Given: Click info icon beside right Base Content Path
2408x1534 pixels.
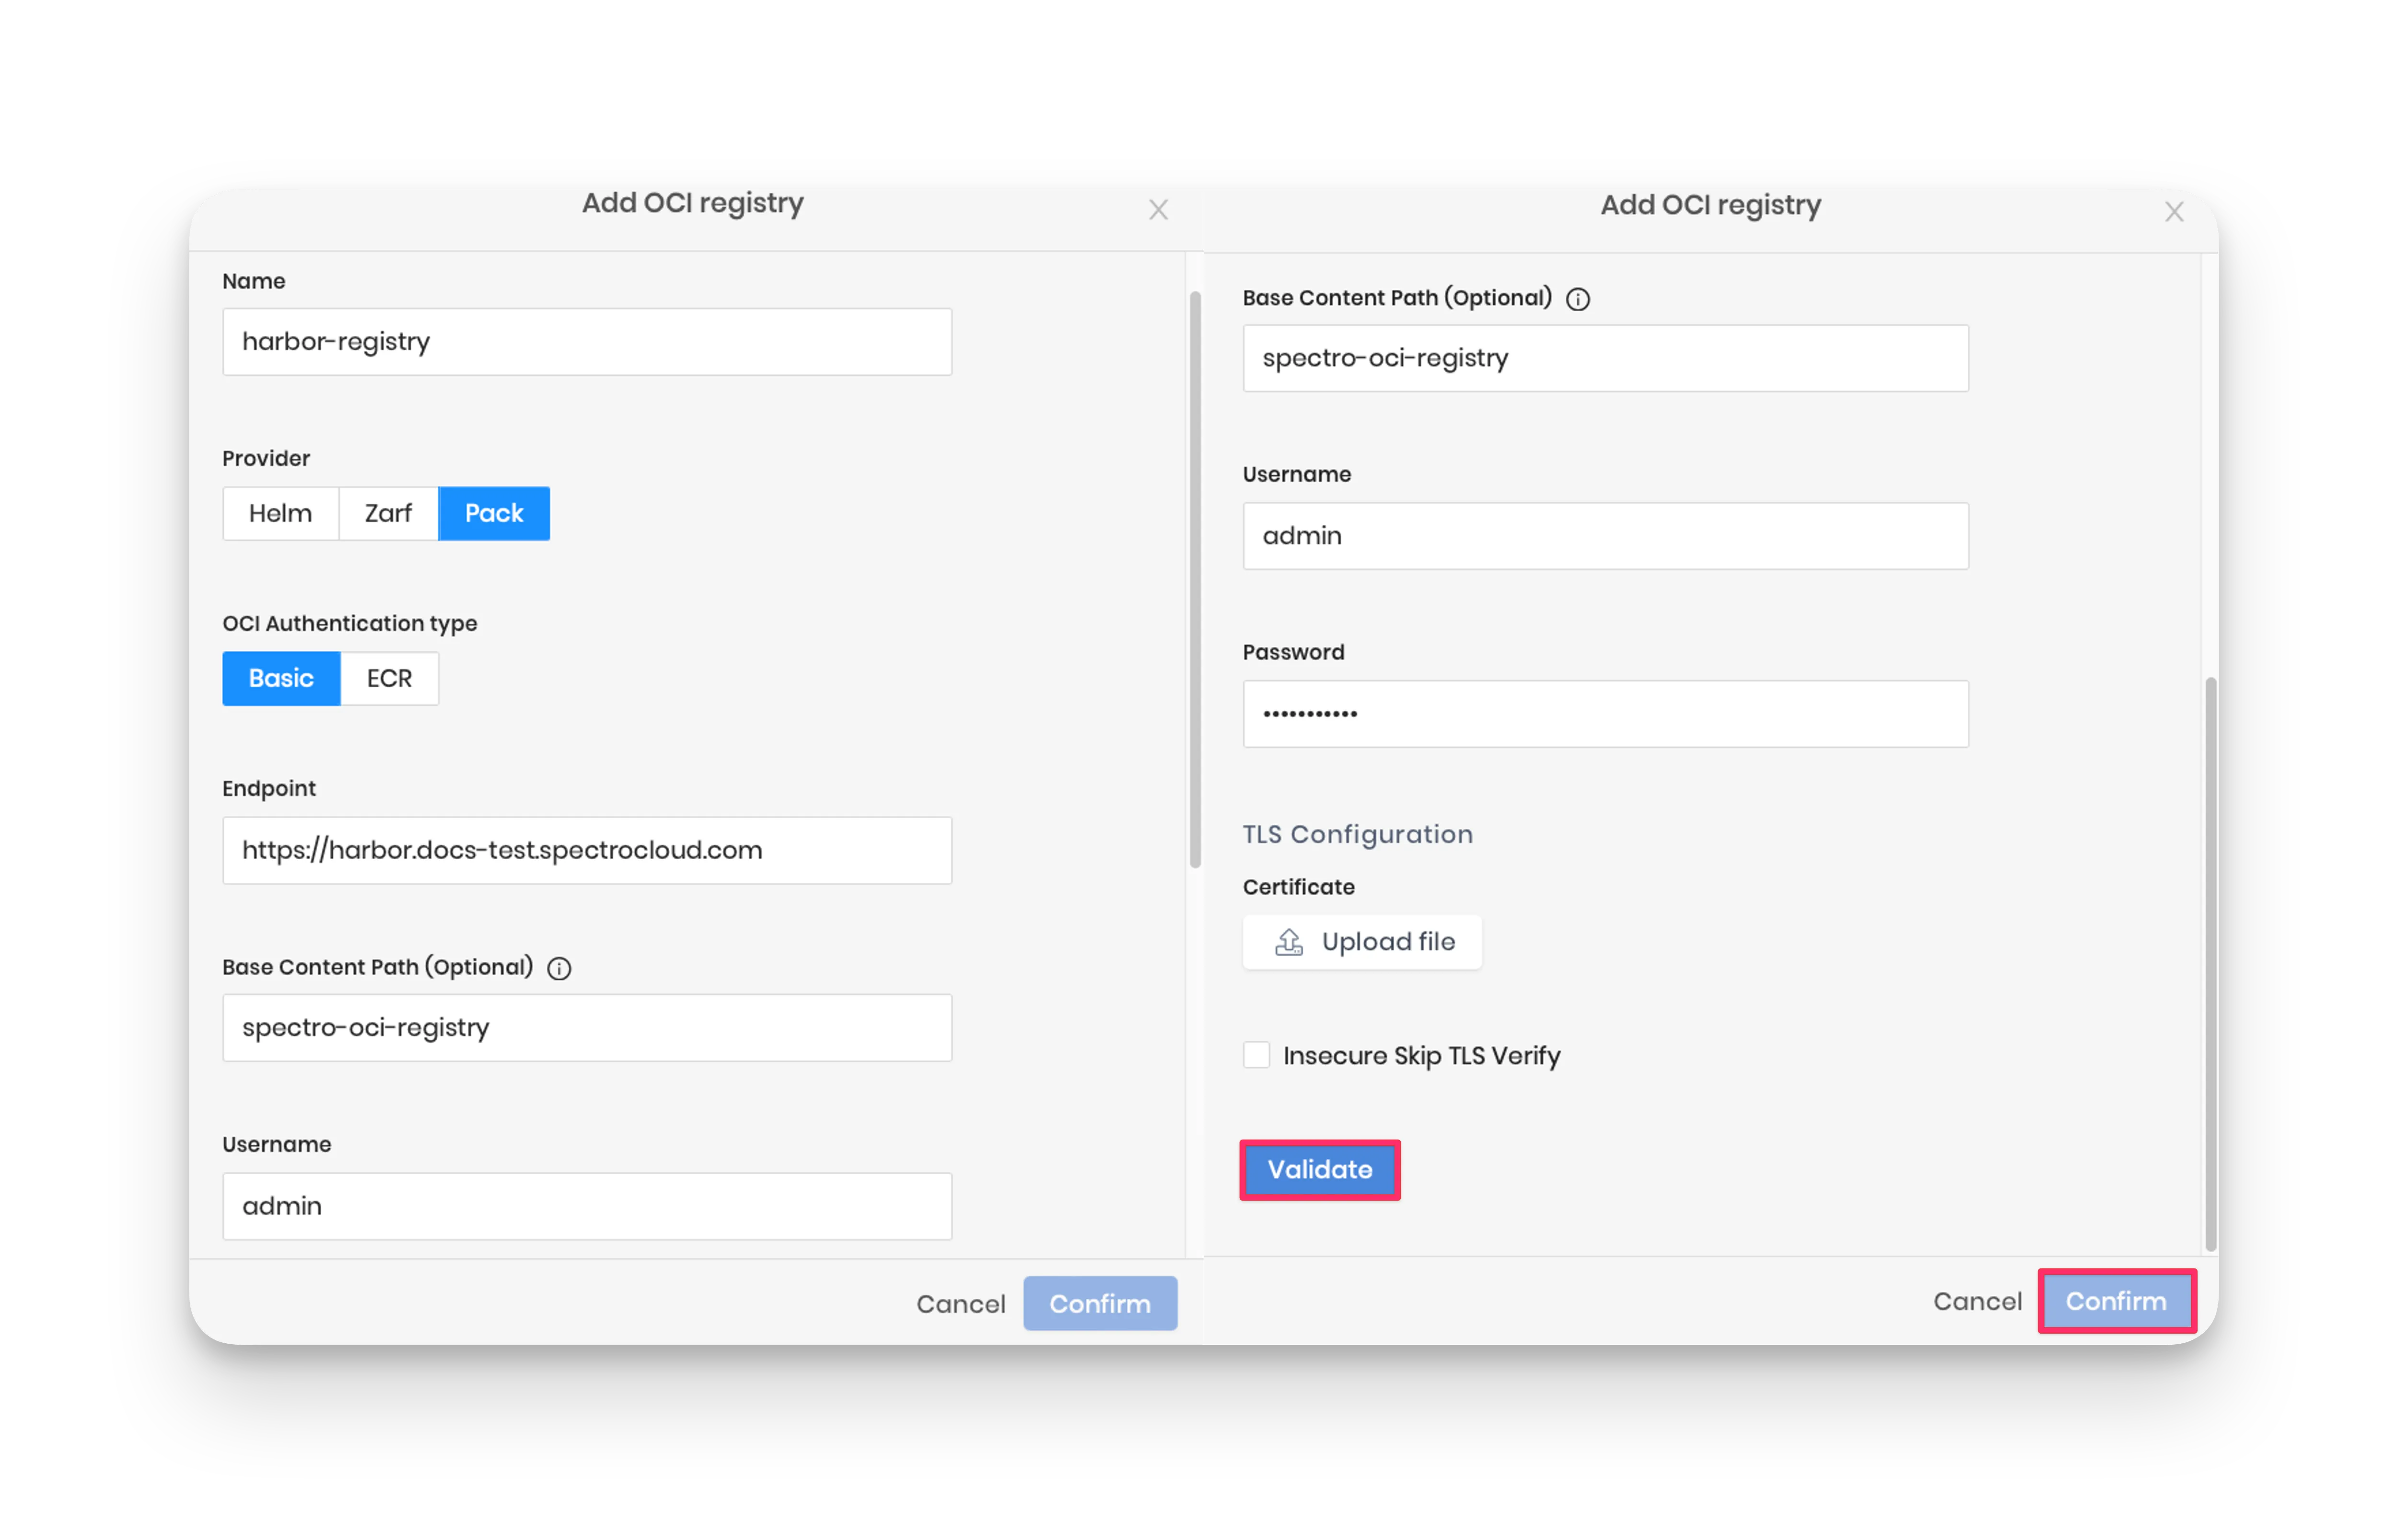Looking at the screenshot, I should [x=1577, y=299].
